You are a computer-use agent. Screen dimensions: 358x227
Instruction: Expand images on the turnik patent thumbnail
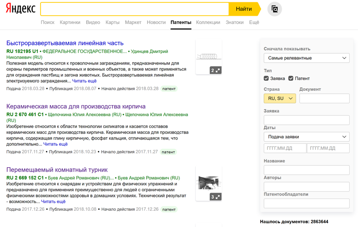[216, 197]
